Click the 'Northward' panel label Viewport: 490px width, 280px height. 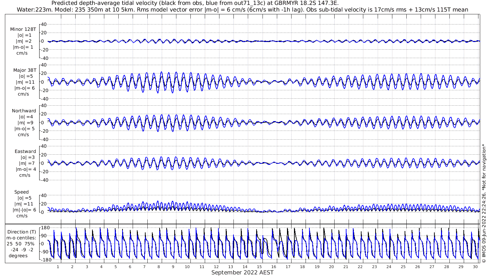click(24, 111)
